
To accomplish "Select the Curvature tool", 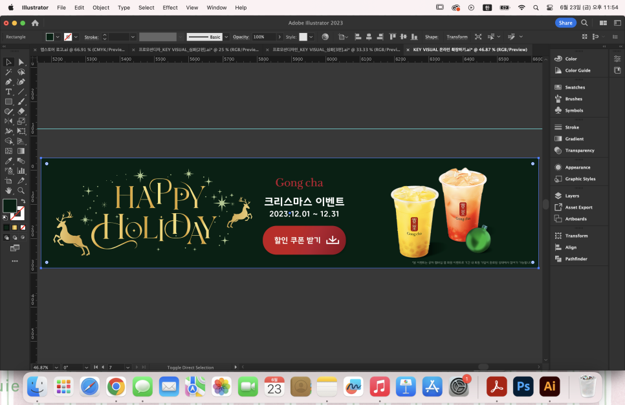I will [21, 82].
